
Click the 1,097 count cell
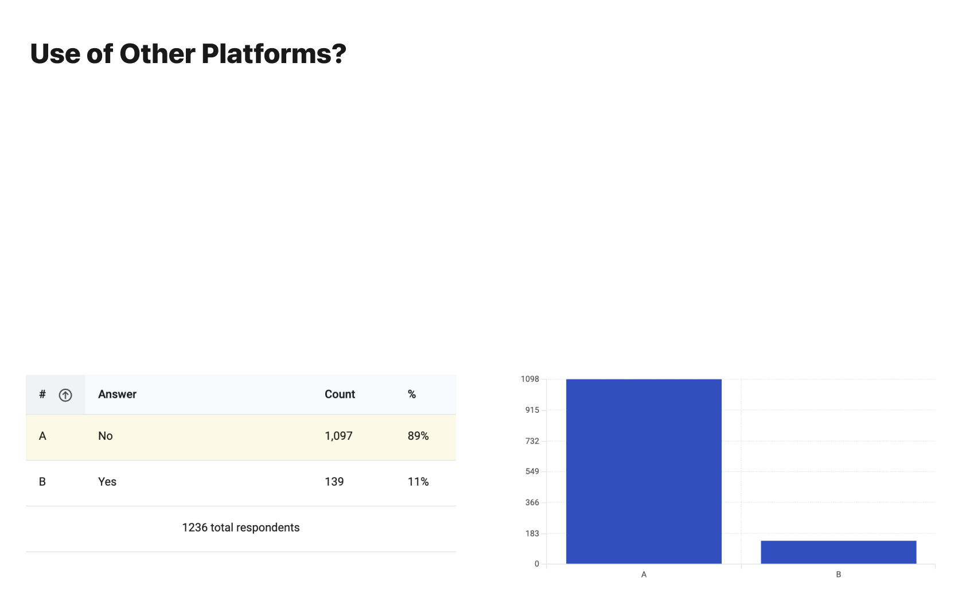point(338,436)
